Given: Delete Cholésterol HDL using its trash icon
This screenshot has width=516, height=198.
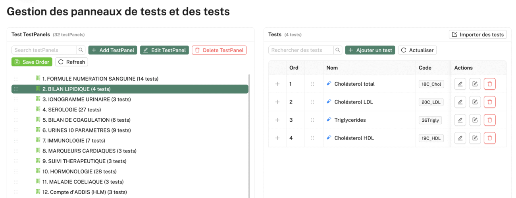Looking at the screenshot, I should click(x=489, y=138).
